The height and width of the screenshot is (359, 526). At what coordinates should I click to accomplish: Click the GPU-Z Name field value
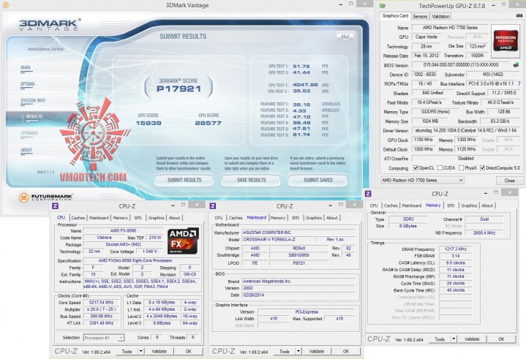click(x=450, y=28)
